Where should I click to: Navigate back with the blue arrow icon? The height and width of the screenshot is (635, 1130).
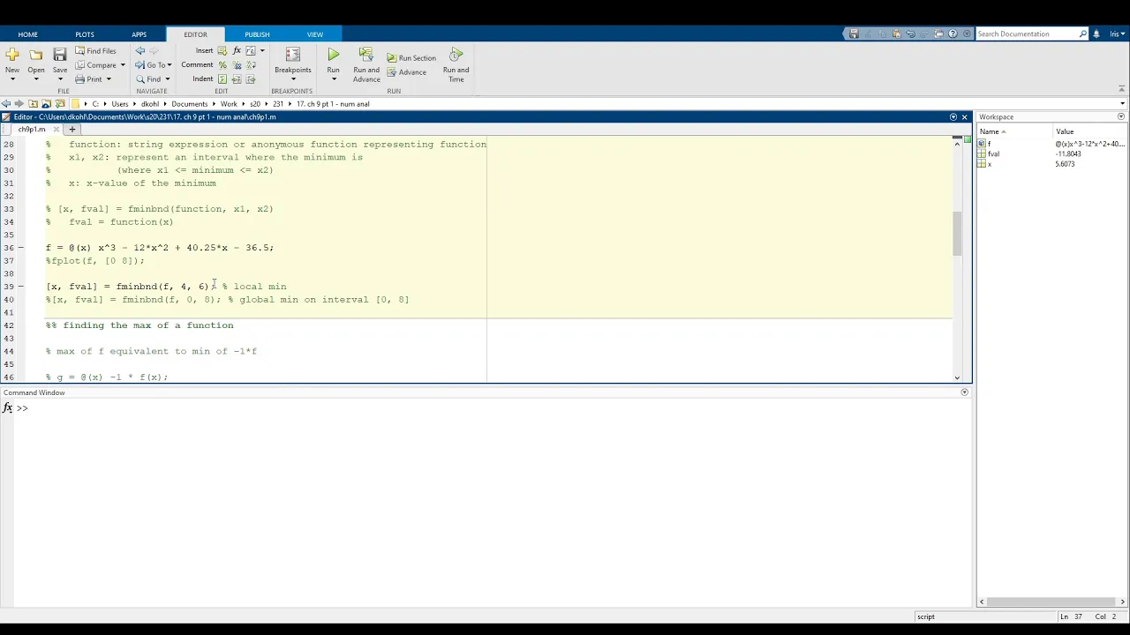click(x=140, y=51)
